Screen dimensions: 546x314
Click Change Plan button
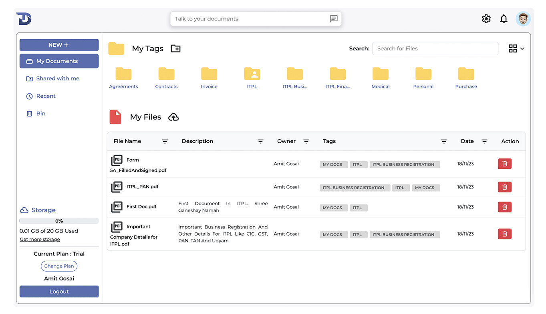(59, 266)
